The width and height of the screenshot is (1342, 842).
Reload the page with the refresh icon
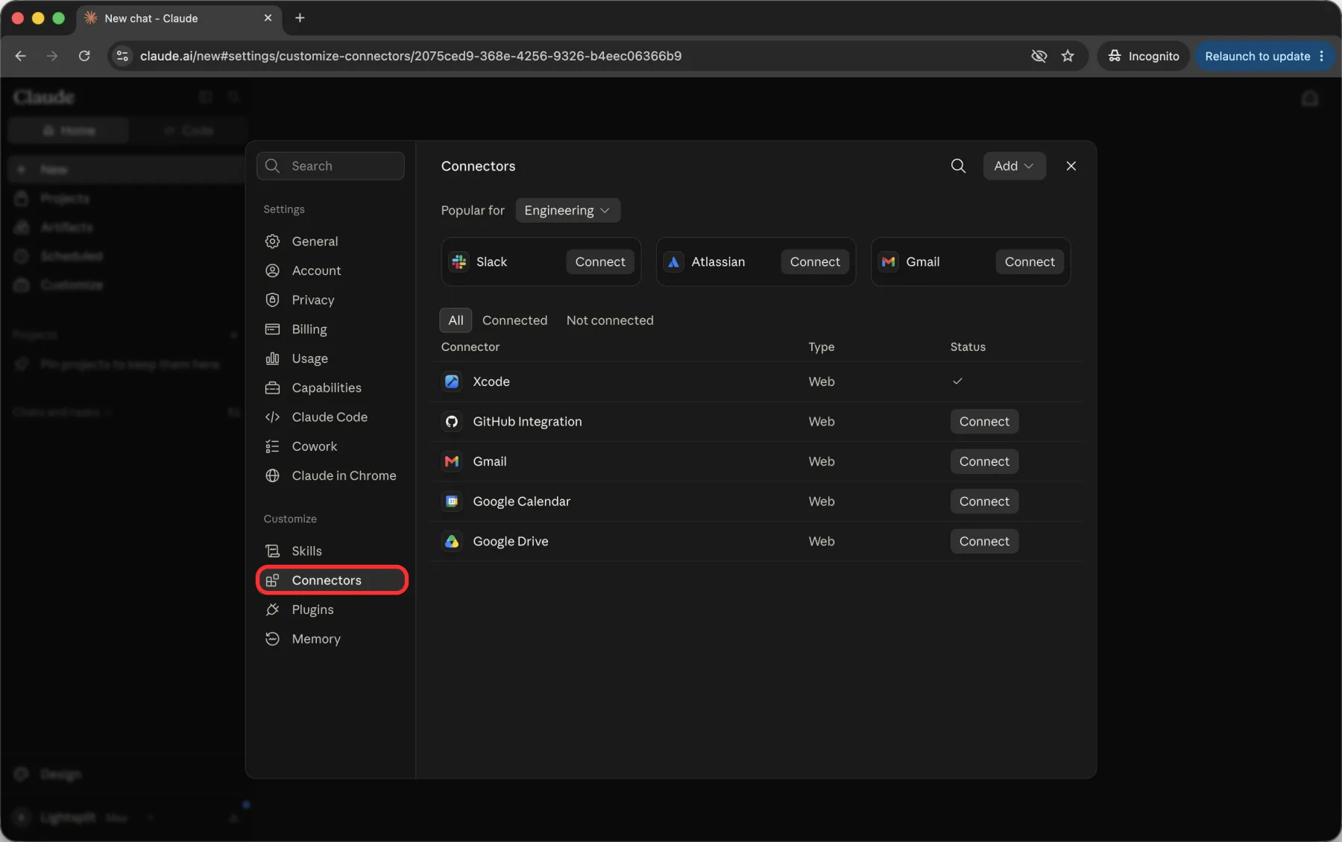coord(84,56)
